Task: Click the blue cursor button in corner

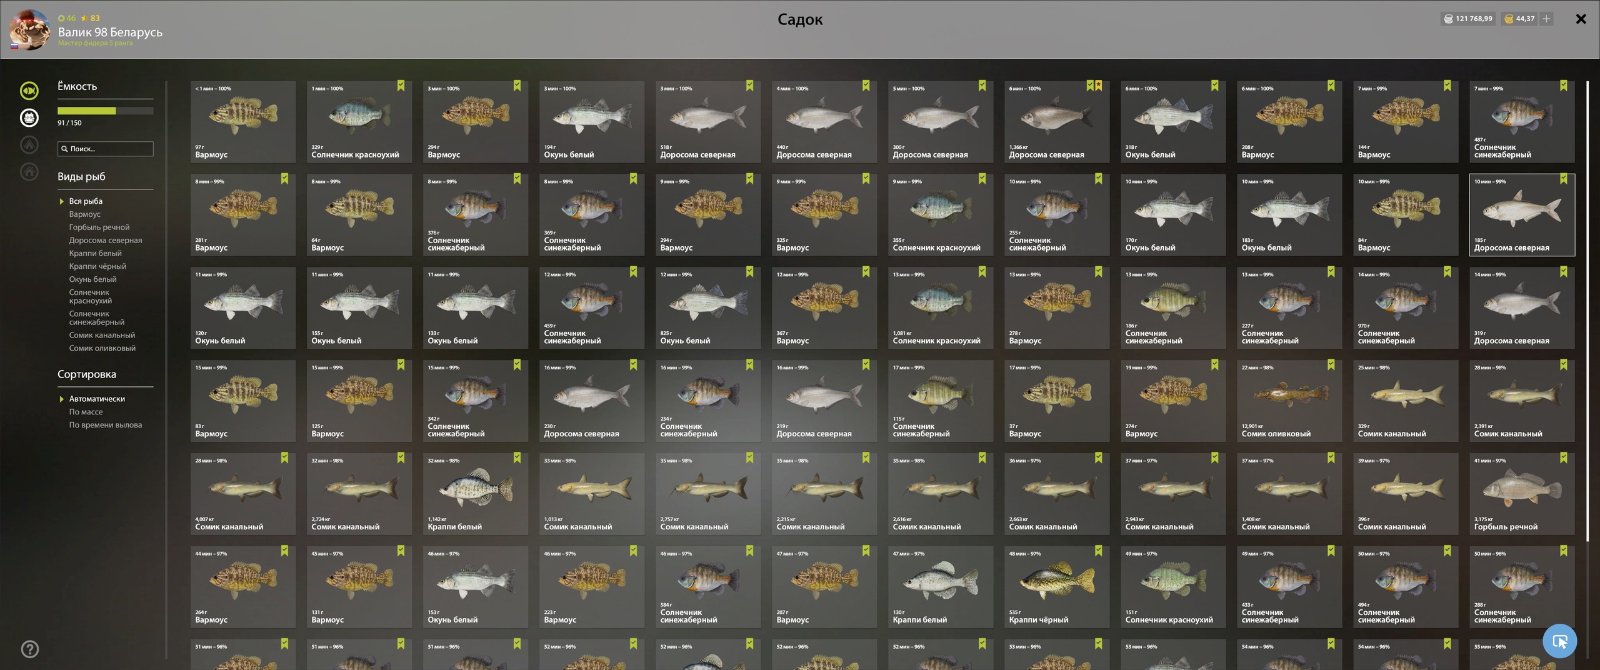Action: [x=1559, y=641]
